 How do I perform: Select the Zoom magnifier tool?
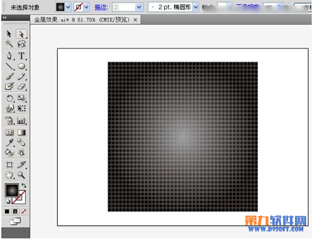point(21,175)
